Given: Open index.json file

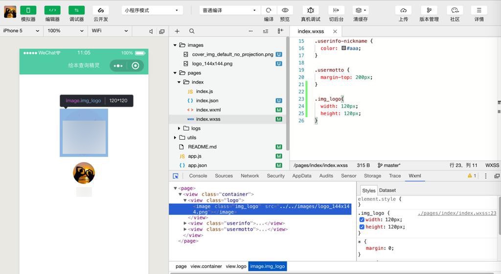Looking at the screenshot, I should click(x=207, y=101).
